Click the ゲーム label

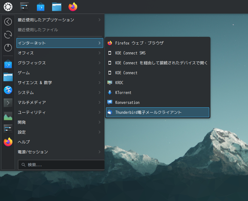tap(24, 73)
